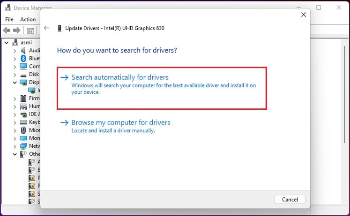This screenshot has width=350, height=216.
Task: Collapse the Other devices category
Action: tap(15, 154)
